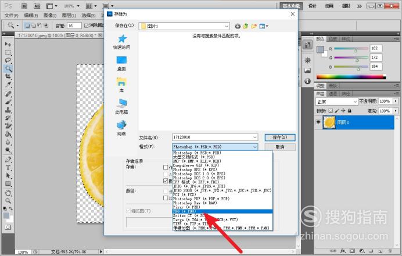Click the Save button
The height and width of the screenshot is (256, 402).
279,138
